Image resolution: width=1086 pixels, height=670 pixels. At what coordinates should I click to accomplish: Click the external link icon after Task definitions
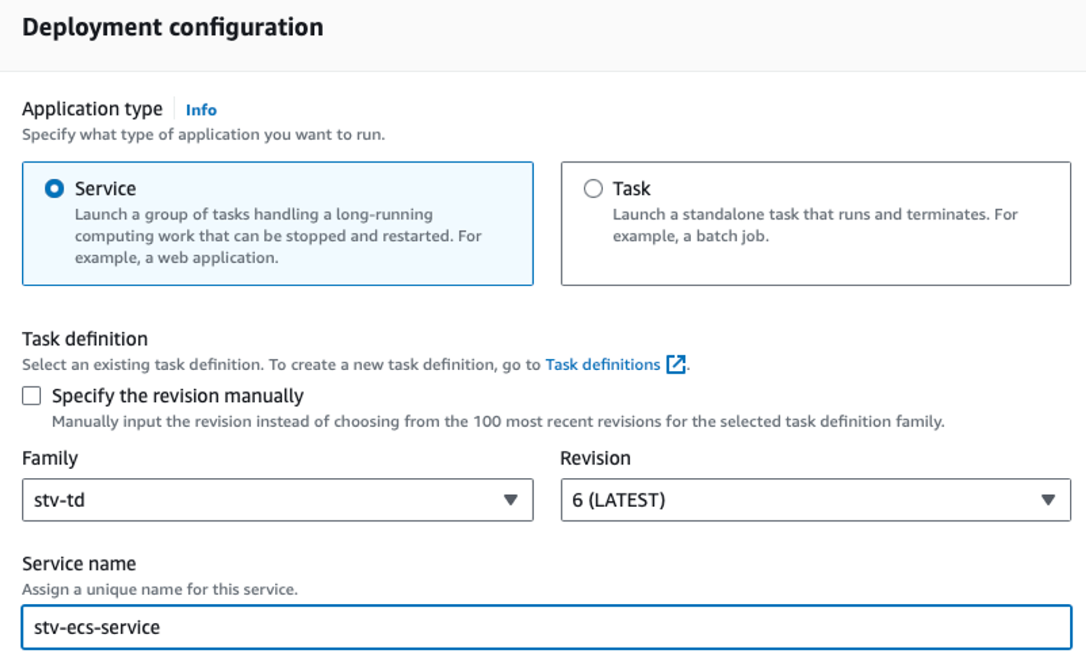(675, 364)
